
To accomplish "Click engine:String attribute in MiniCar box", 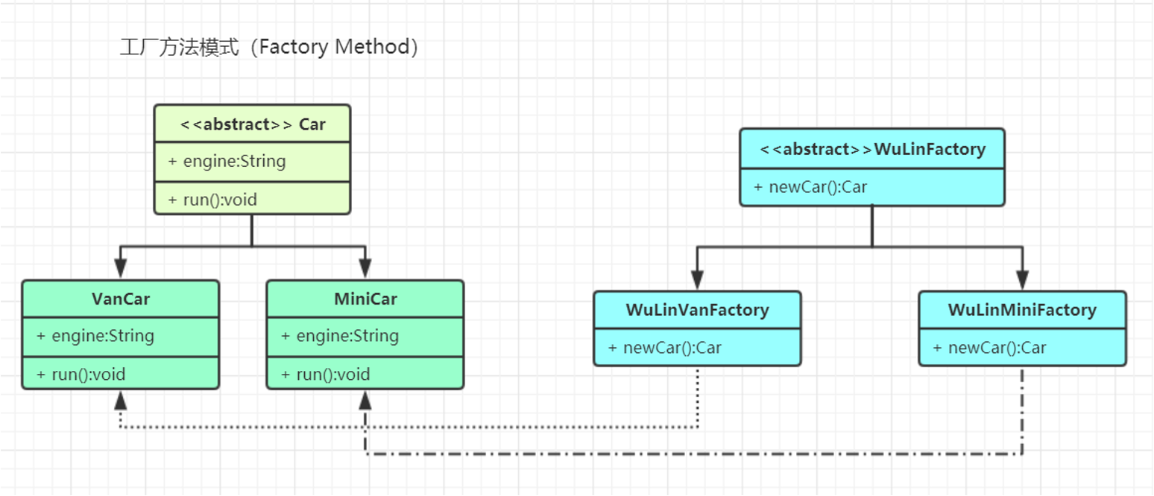I will pyautogui.click(x=340, y=336).
